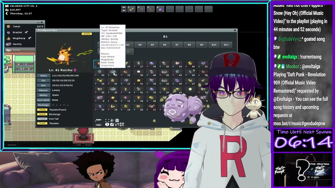This screenshot has width=335, height=188.
Task: Switch to box tab B4
Action: 140,45
